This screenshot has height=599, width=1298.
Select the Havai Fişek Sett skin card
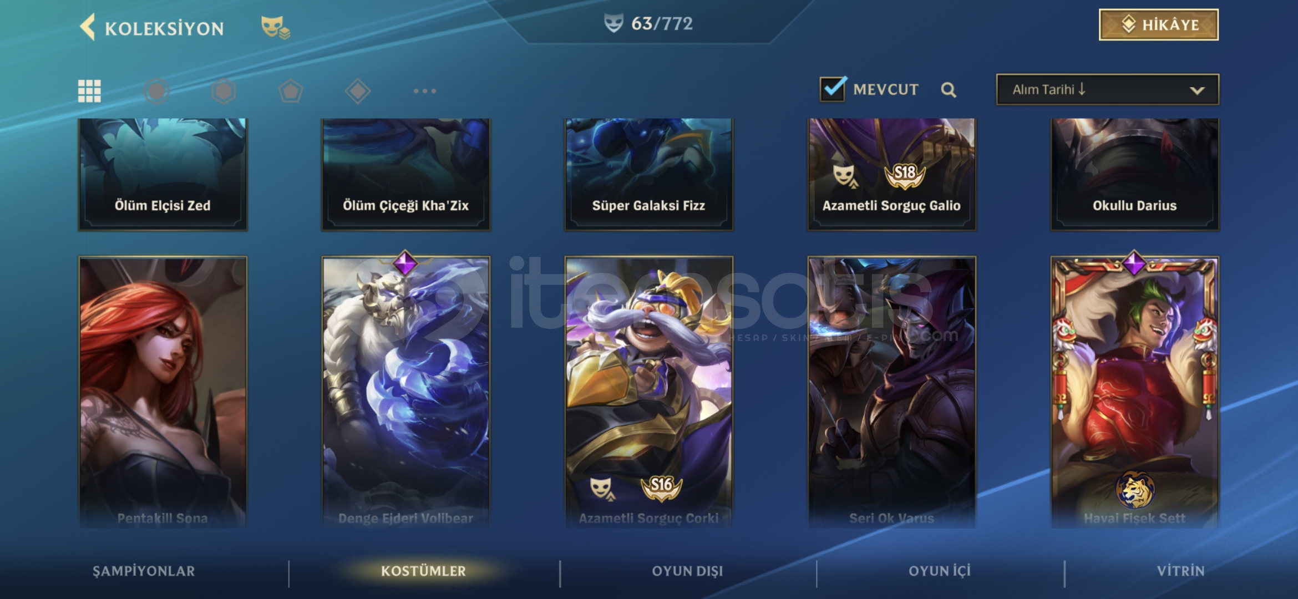click(1134, 392)
